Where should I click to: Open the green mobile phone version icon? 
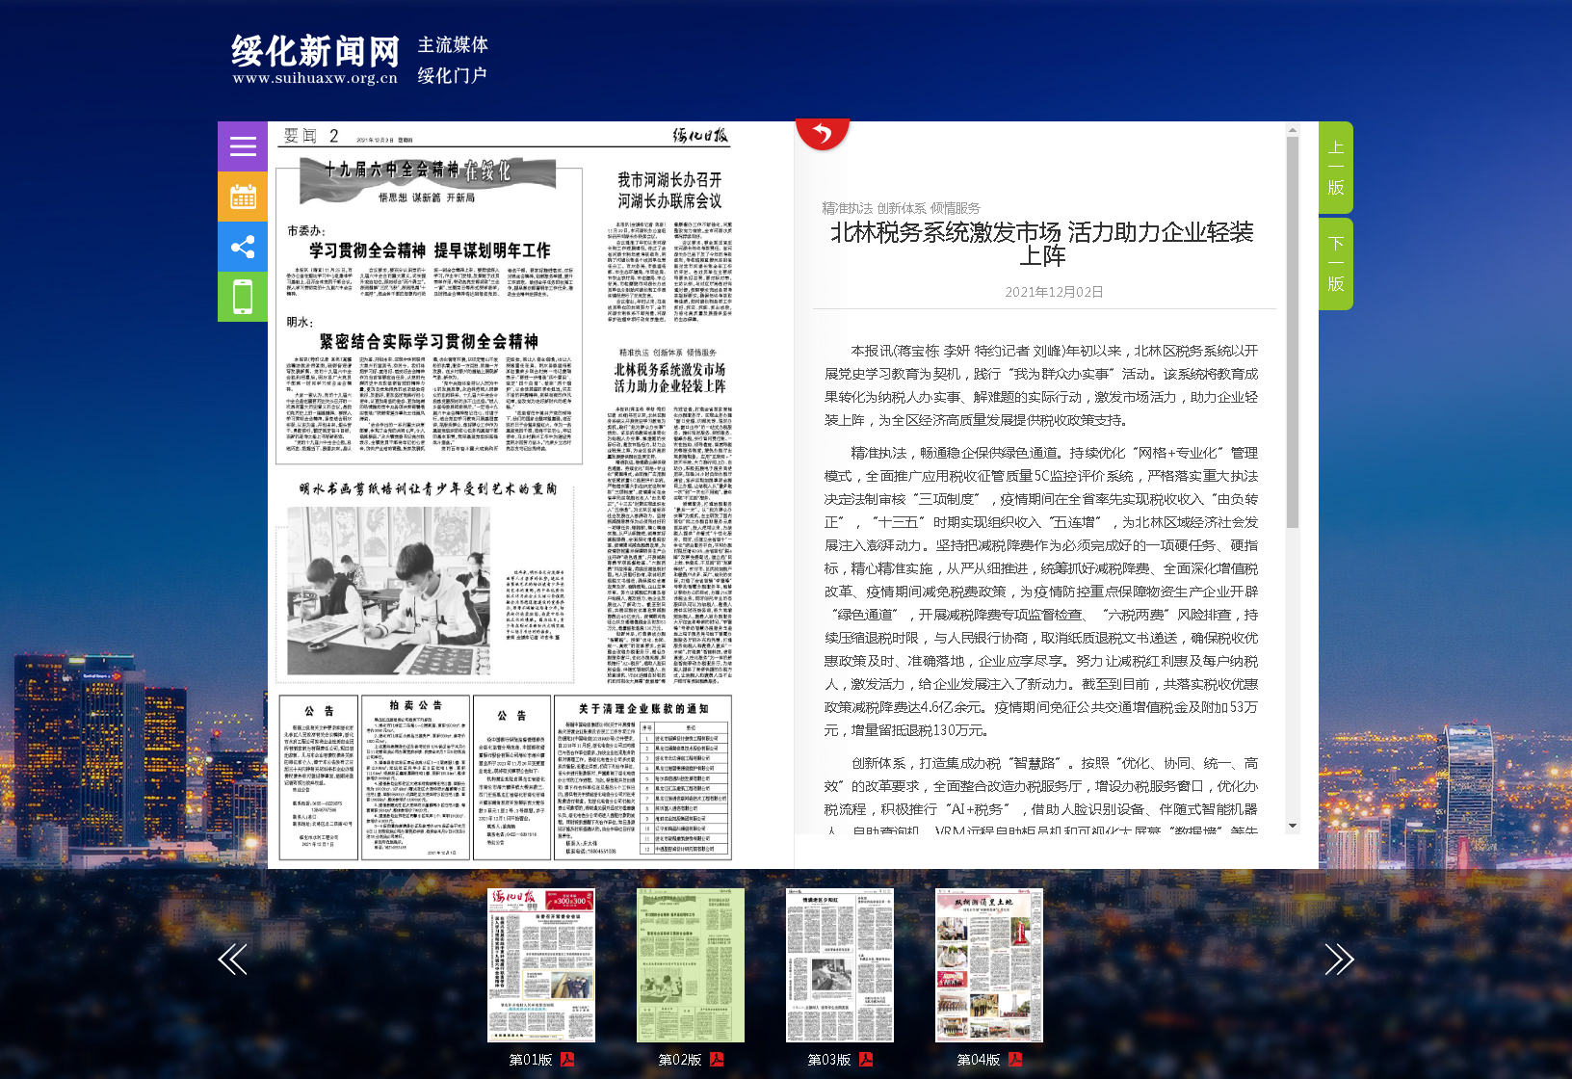243,297
